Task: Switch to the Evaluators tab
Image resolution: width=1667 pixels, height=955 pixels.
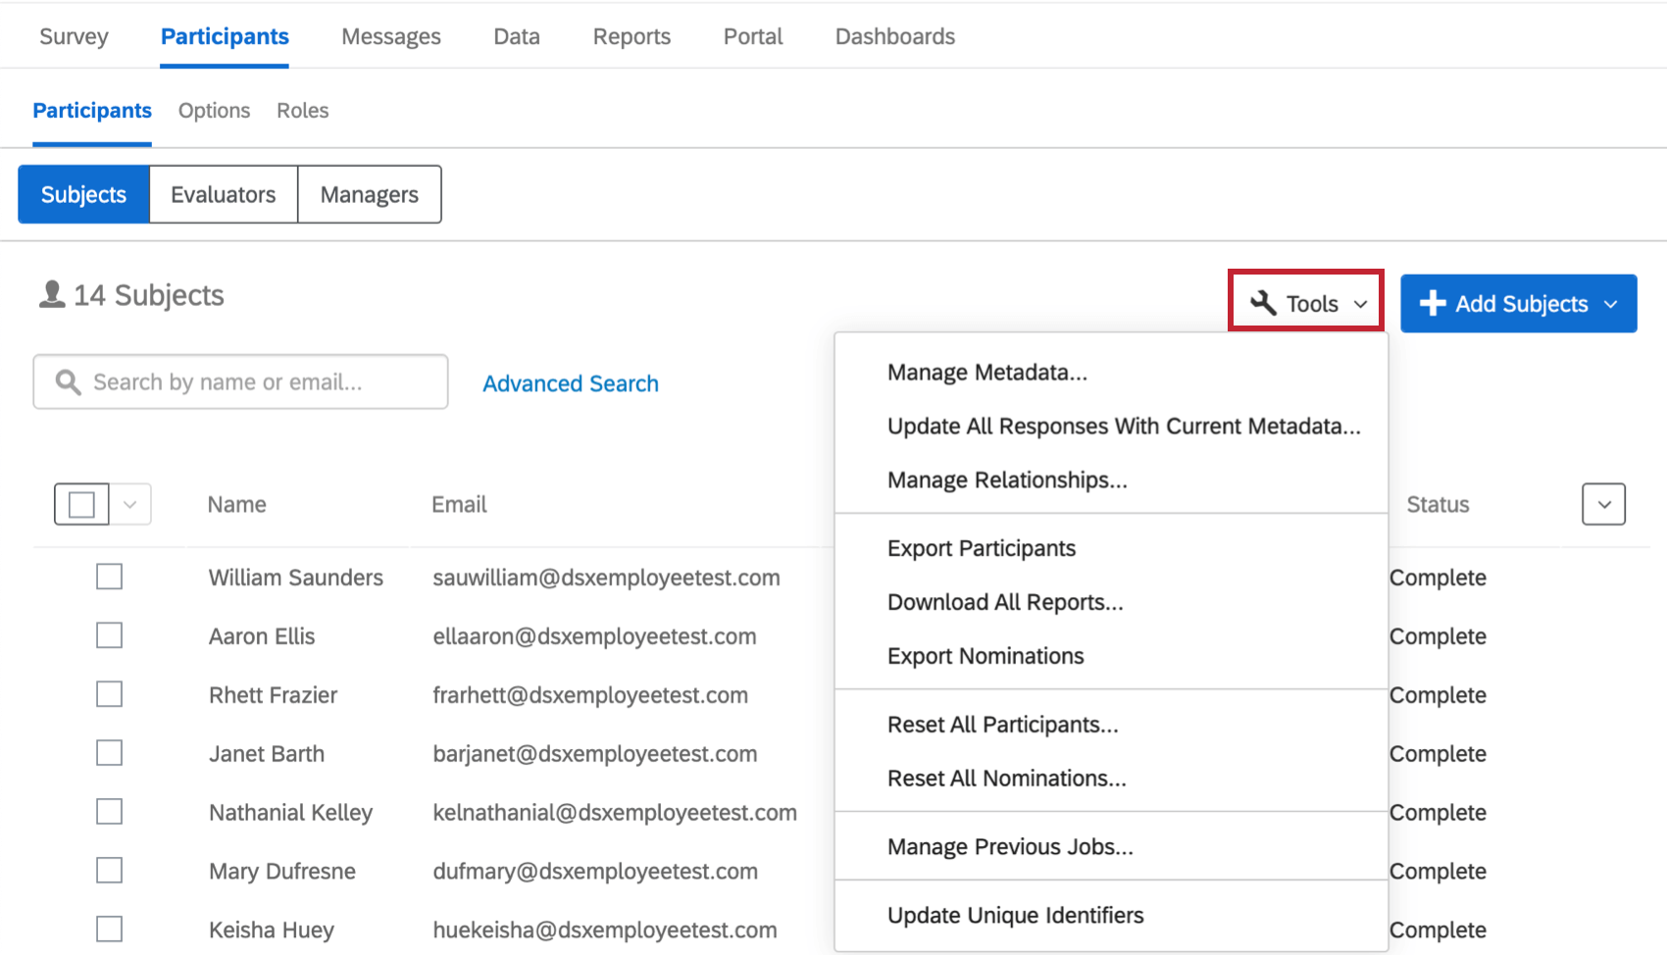Action: pyautogui.click(x=223, y=194)
